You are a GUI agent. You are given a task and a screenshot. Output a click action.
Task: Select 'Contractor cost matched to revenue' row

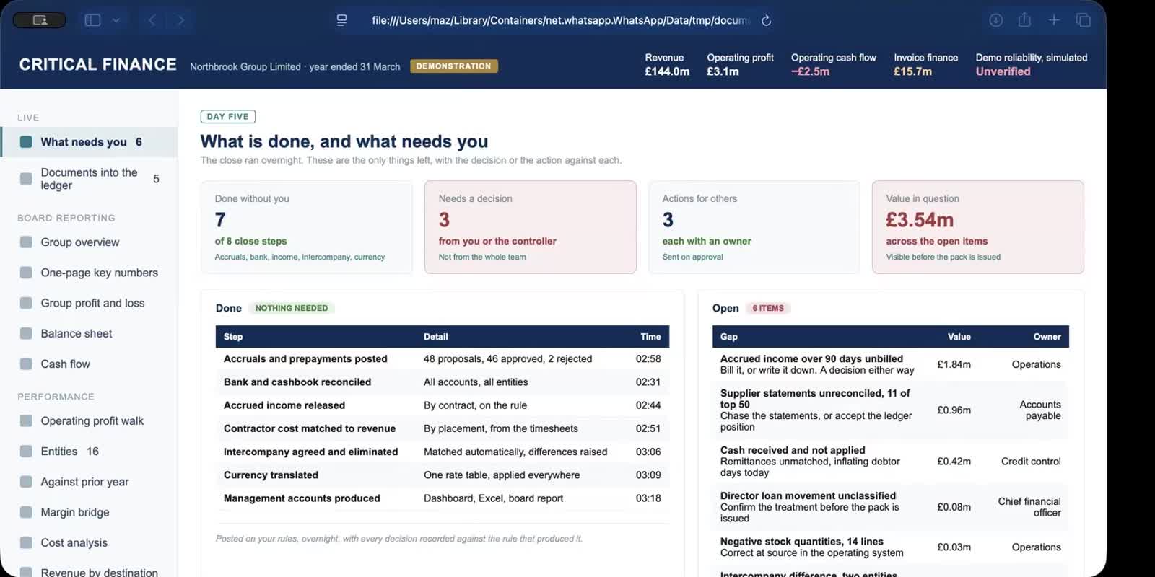pyautogui.click(x=443, y=428)
